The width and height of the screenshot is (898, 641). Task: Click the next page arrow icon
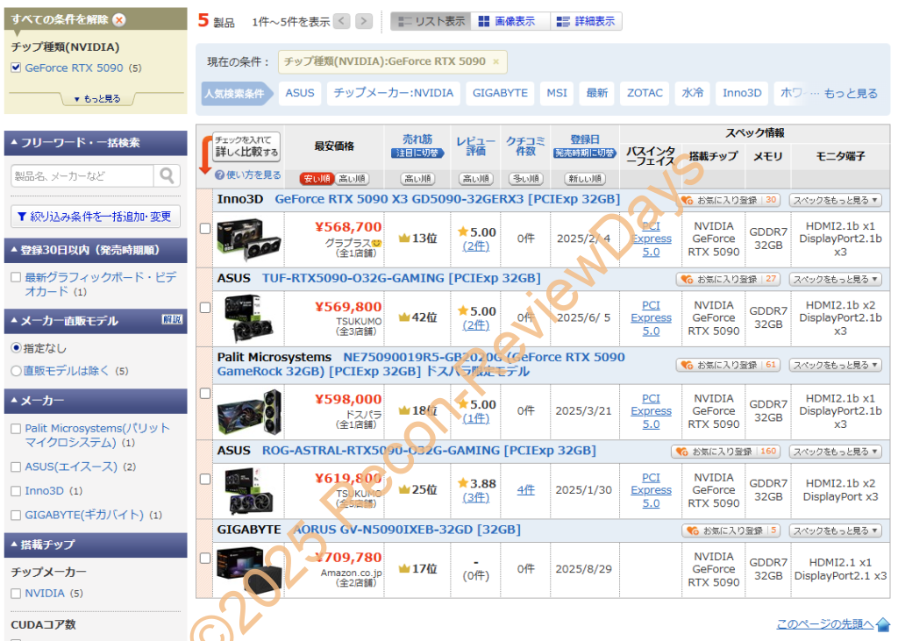pos(363,20)
